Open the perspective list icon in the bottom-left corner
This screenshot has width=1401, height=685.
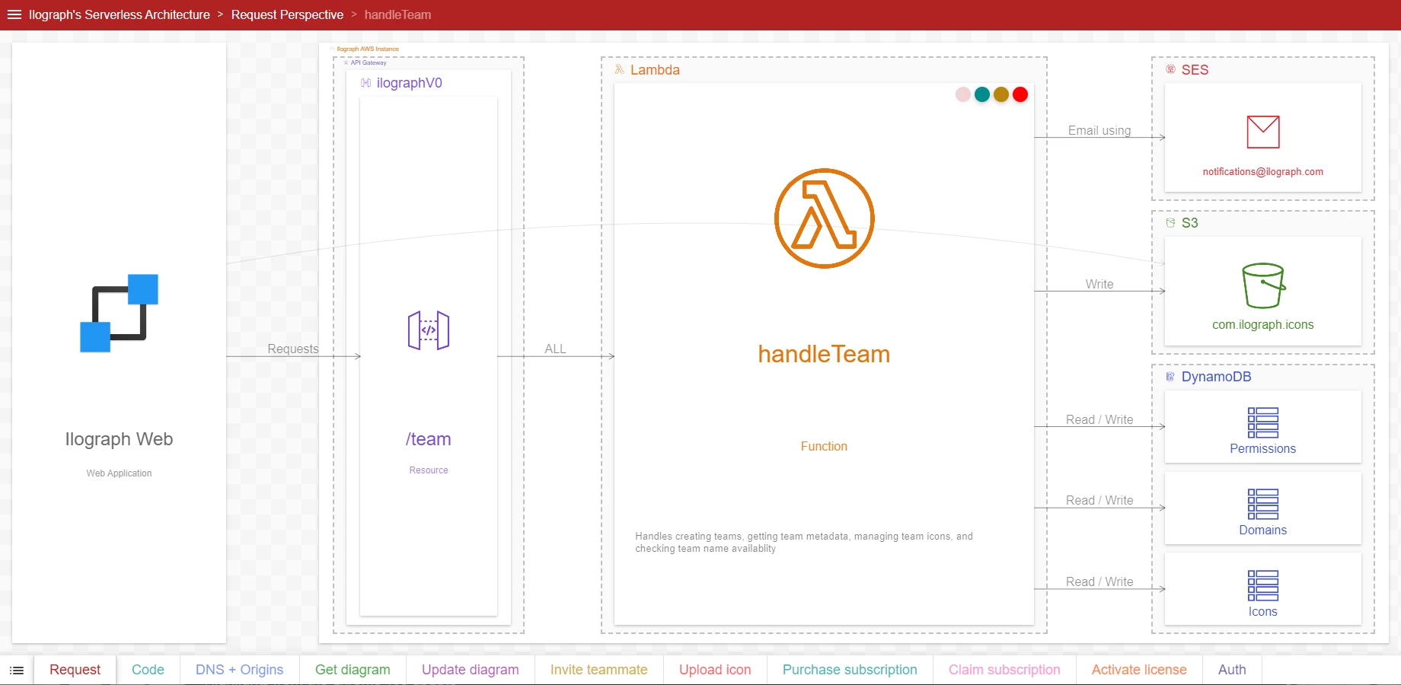tap(17, 670)
